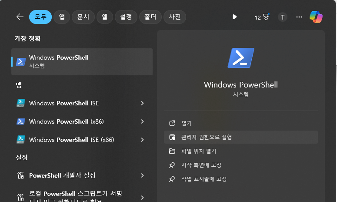Switch to the 앱 filter tab

(x=62, y=17)
